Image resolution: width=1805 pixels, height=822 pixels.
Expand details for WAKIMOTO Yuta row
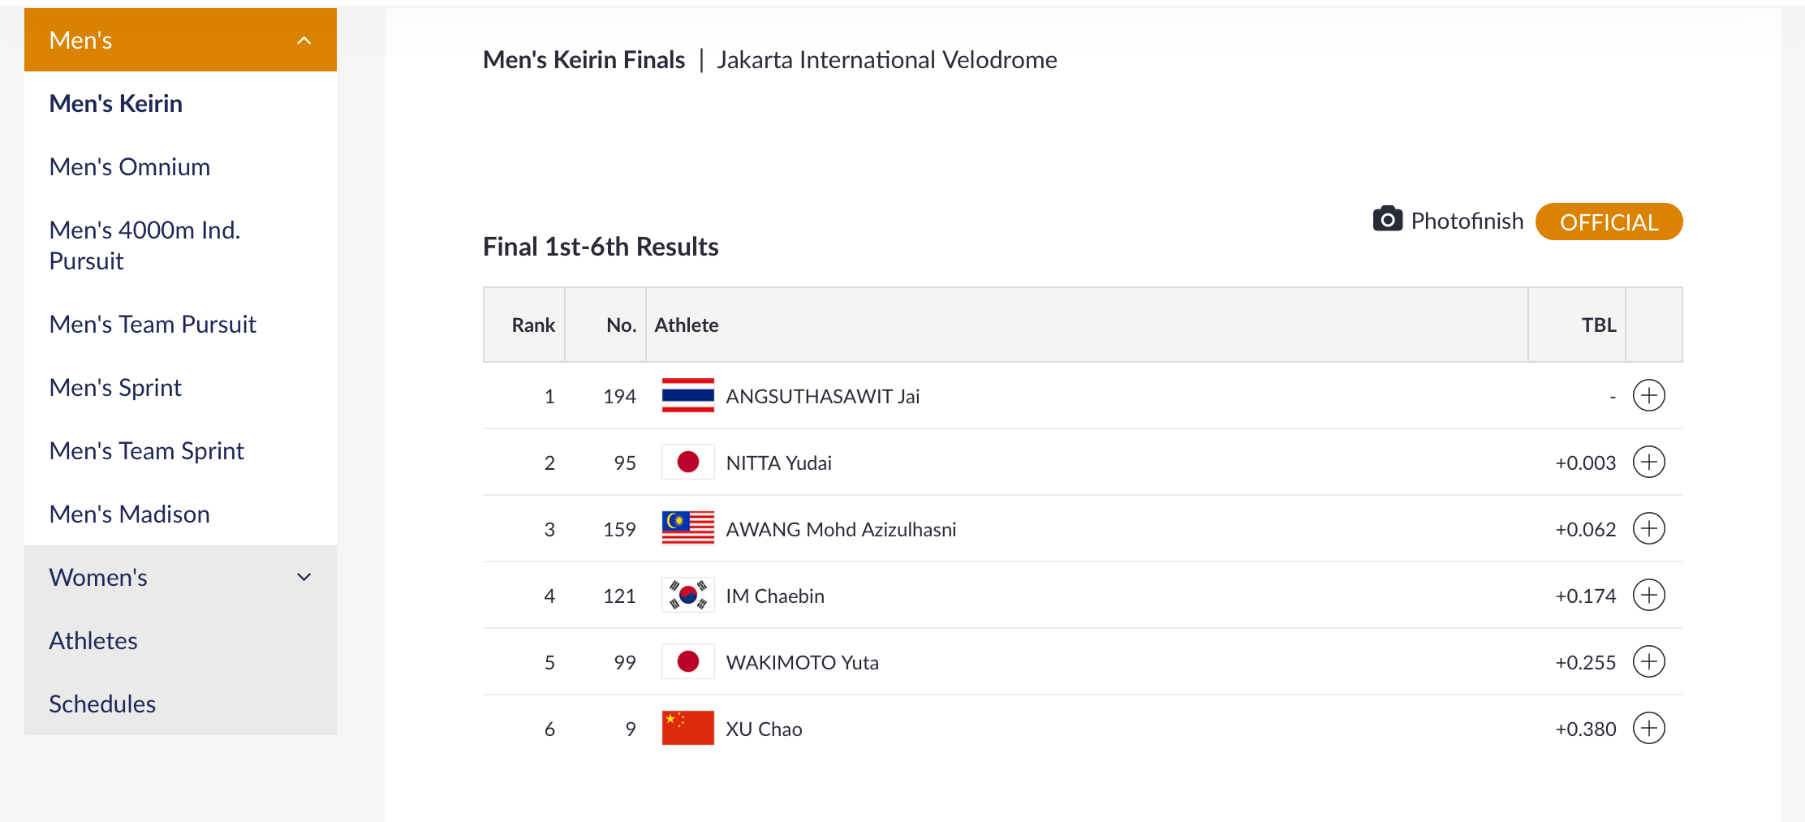(1648, 661)
